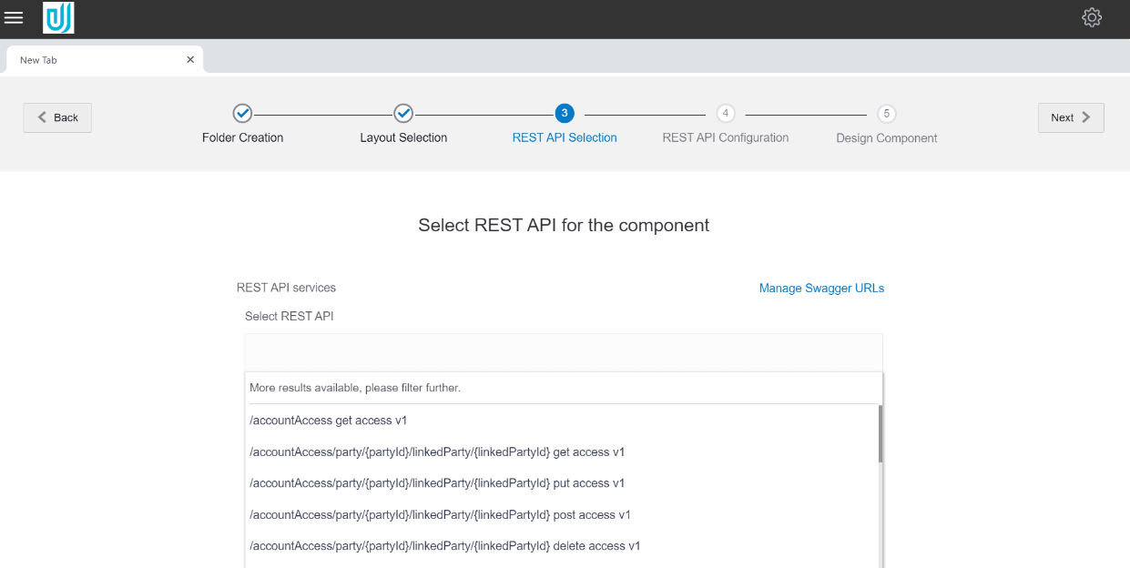Choose the linkedParty 'get access v1' option
Image resolution: width=1130 pixels, height=568 pixels.
click(x=561, y=452)
